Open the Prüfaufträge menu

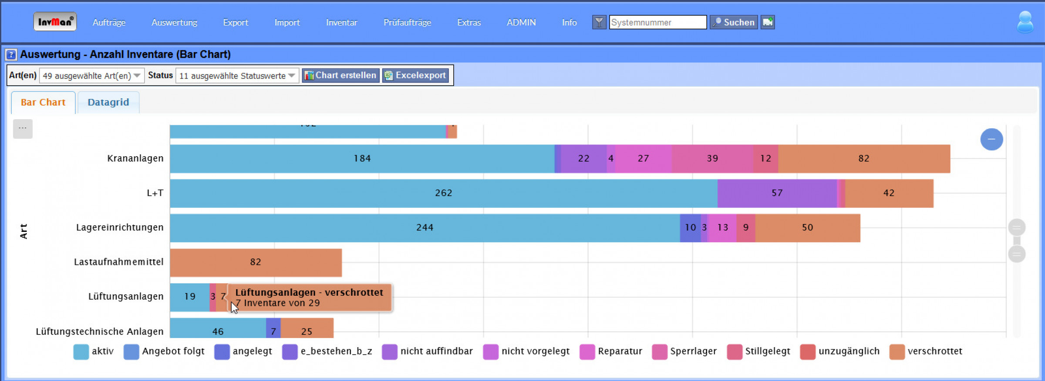click(x=407, y=22)
